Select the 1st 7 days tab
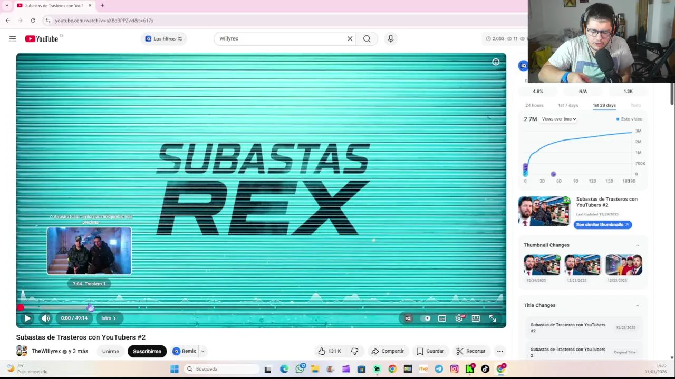The image size is (675, 379). [x=568, y=105]
